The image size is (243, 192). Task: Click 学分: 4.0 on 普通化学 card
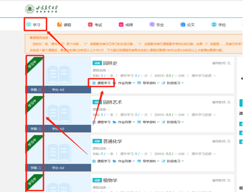58,168
